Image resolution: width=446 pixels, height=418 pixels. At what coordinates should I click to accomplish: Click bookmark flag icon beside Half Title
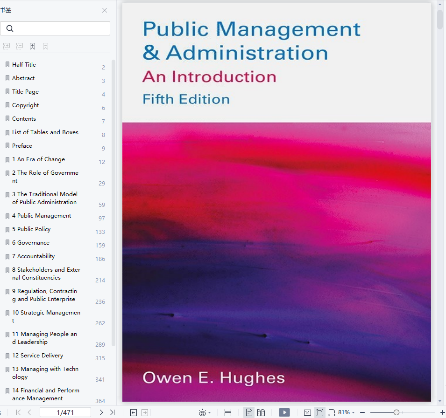(x=7, y=64)
